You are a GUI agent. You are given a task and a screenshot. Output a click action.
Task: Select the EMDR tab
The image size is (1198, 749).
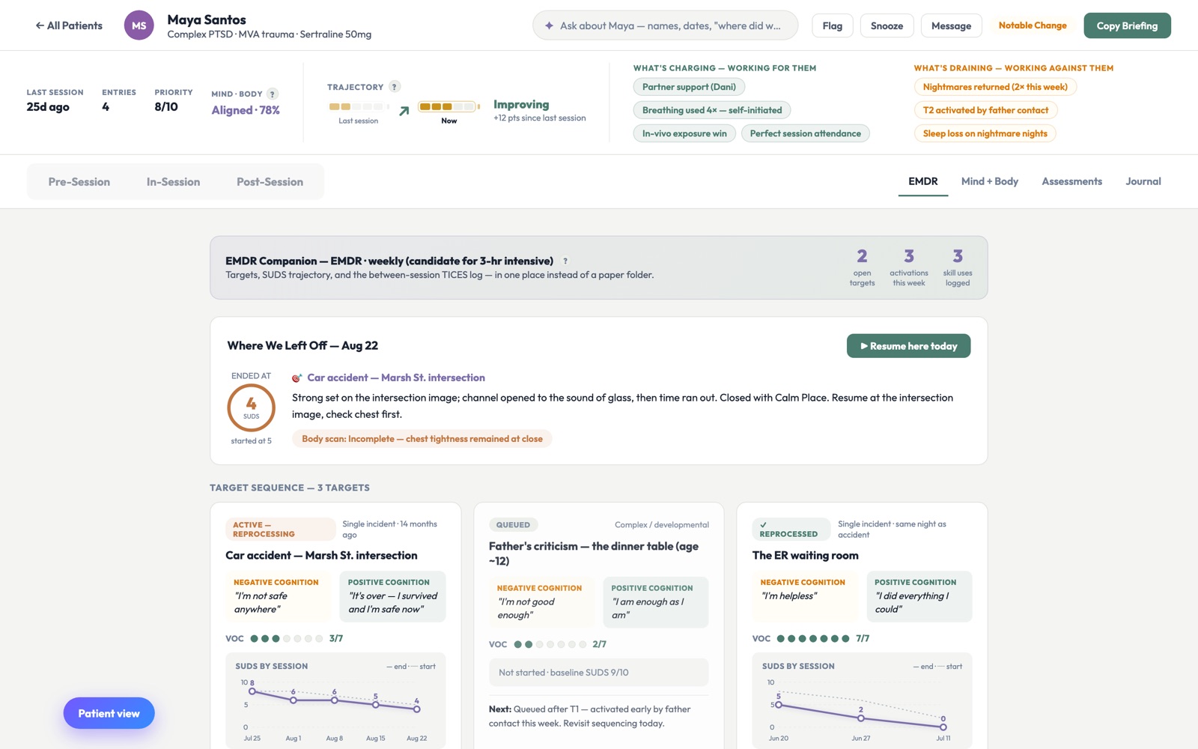(x=923, y=181)
